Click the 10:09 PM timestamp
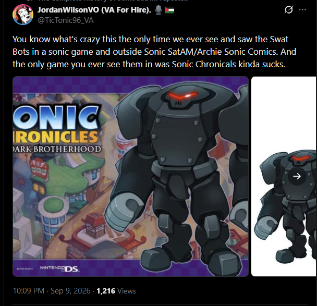Screen dimensions: 317x306 tap(28, 291)
